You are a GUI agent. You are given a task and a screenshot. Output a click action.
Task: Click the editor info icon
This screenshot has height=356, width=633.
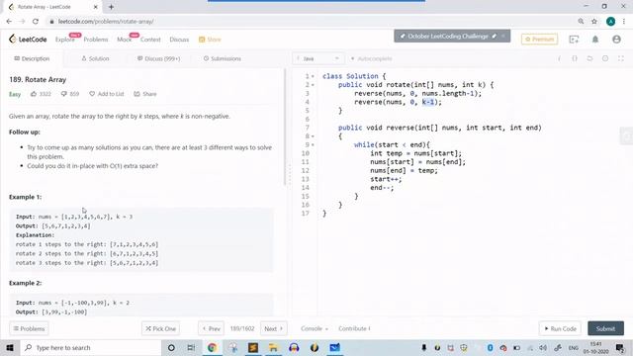(559, 58)
